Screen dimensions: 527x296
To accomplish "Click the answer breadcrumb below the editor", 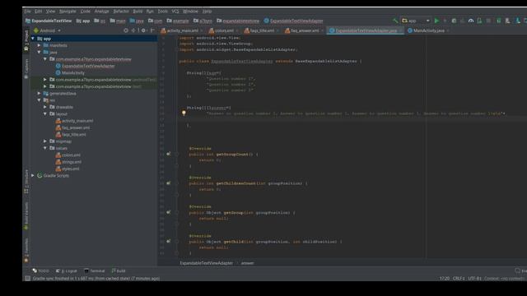I will coord(247,263).
